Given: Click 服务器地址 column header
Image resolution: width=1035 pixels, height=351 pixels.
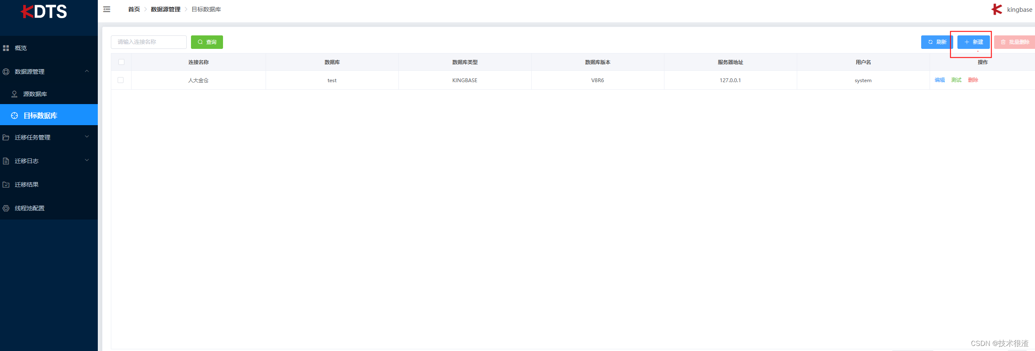Looking at the screenshot, I should pos(730,62).
